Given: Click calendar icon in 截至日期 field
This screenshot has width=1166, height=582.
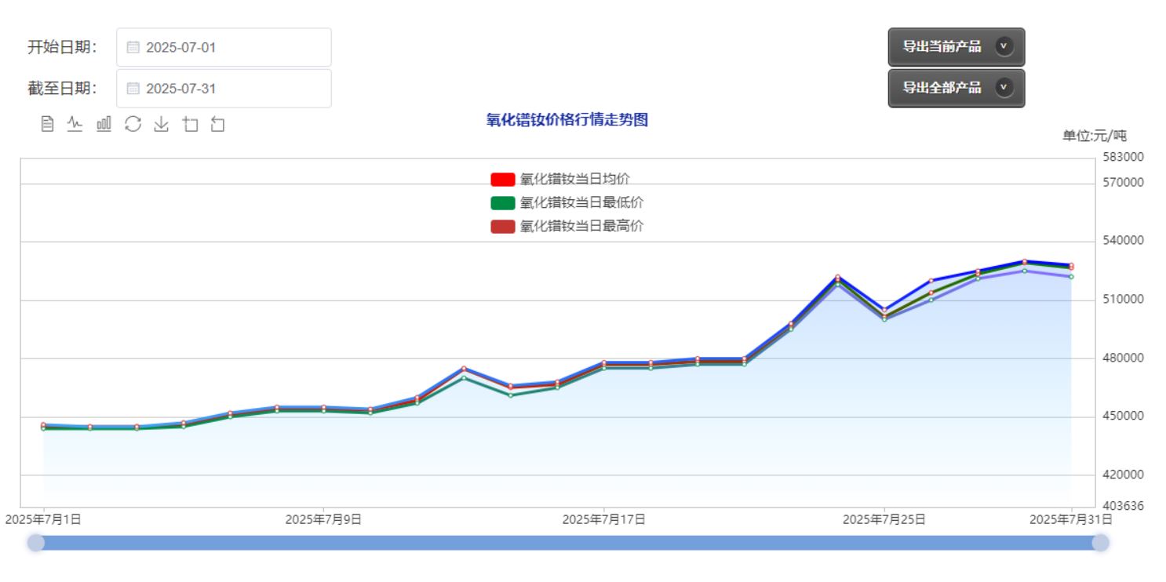Looking at the screenshot, I should [133, 89].
